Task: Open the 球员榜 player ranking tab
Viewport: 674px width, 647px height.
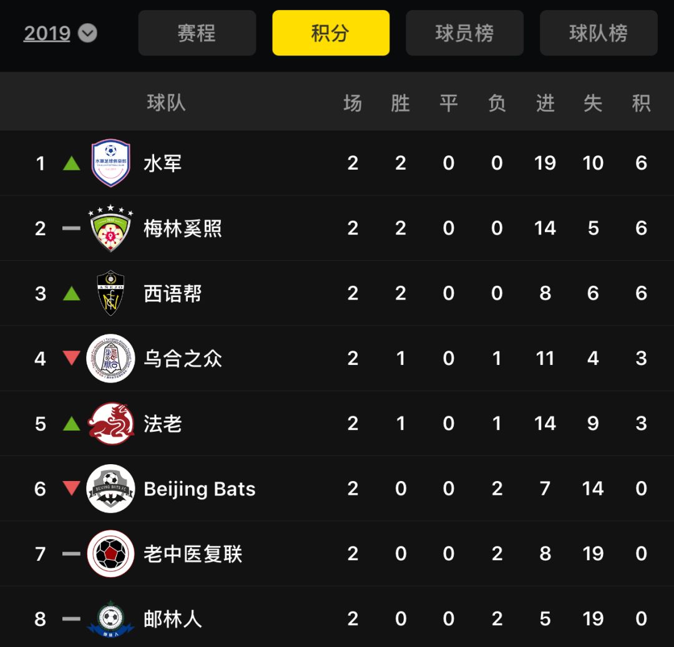Action: click(465, 33)
